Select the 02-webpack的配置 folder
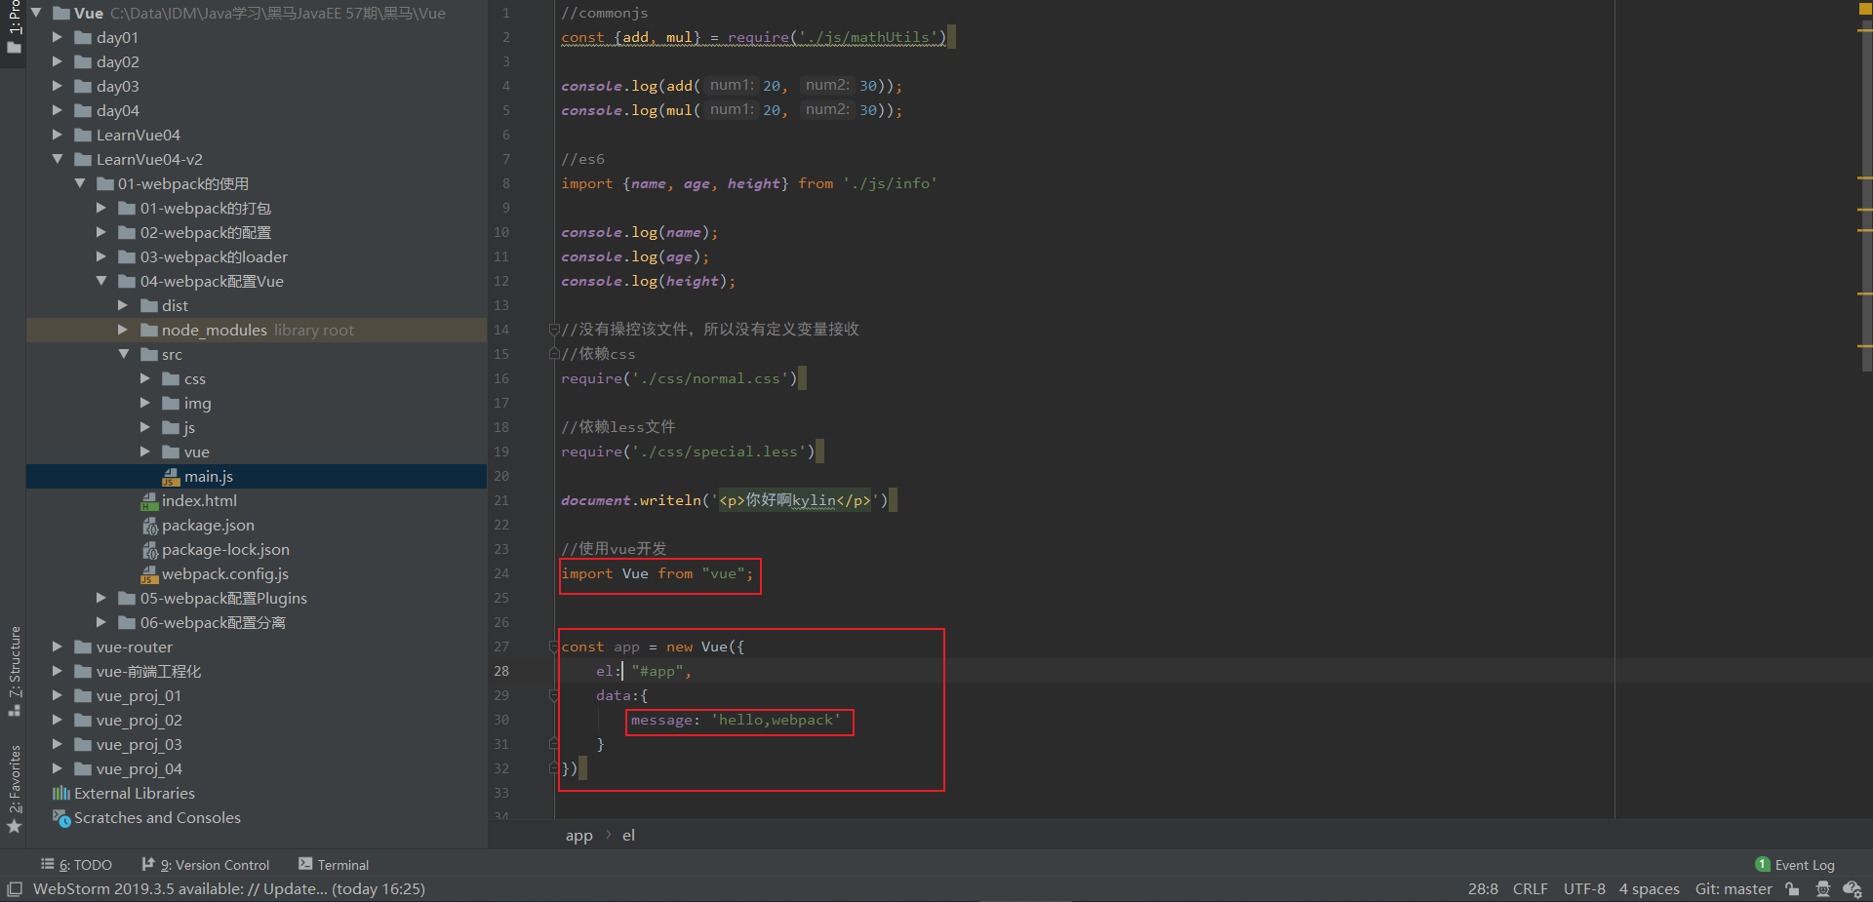The image size is (1873, 902). coord(206,233)
